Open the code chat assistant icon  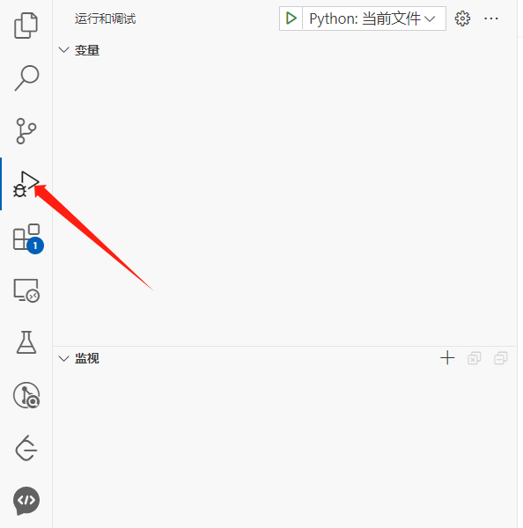pyautogui.click(x=26, y=501)
